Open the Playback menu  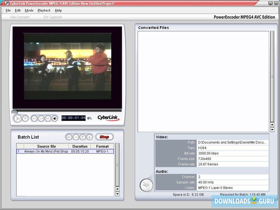(x=44, y=10)
